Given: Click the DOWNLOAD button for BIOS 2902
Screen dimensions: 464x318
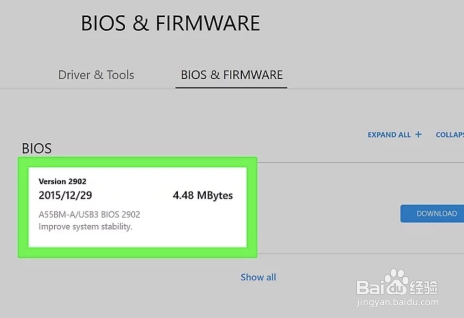Looking at the screenshot, I should [435, 213].
